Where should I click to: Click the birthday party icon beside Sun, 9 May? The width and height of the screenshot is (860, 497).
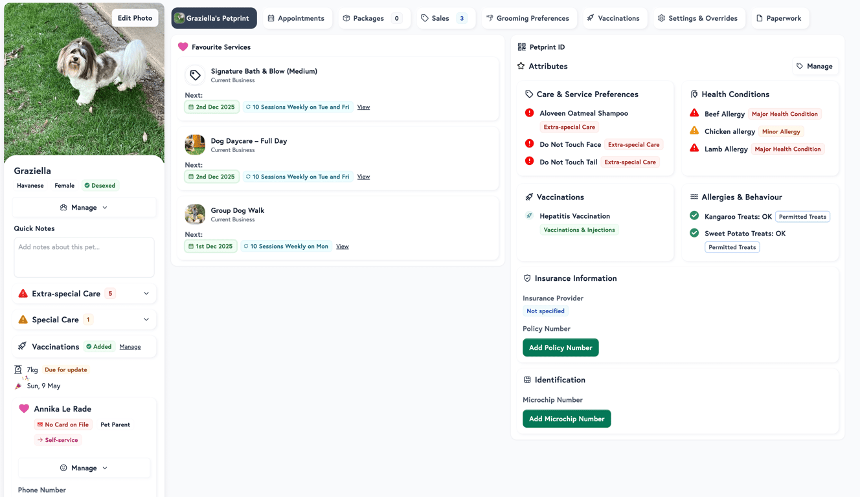pyautogui.click(x=19, y=386)
